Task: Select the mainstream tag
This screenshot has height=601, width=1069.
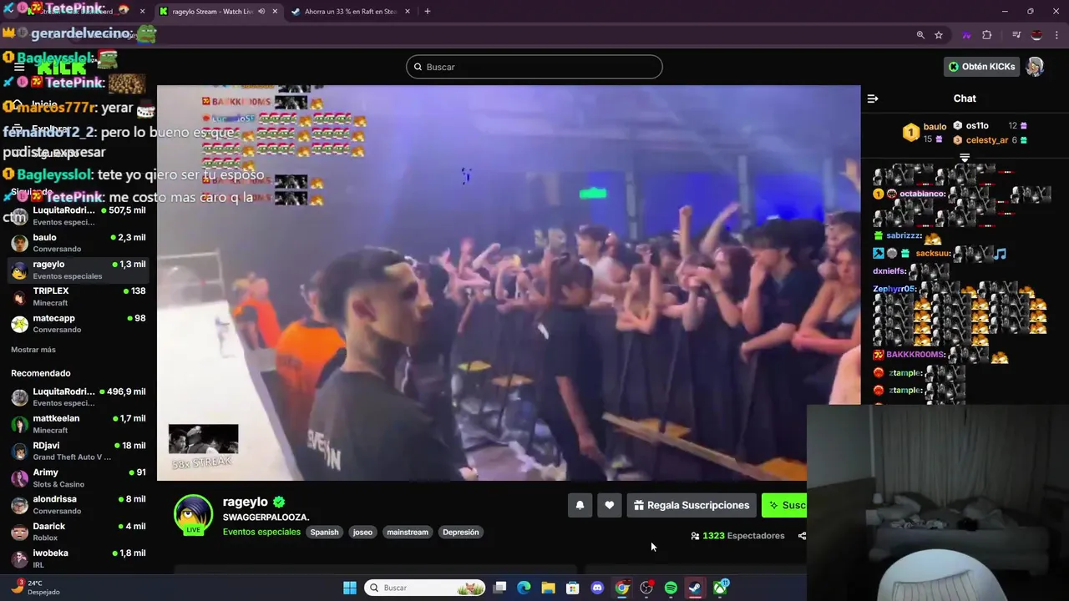Action: pos(408,532)
